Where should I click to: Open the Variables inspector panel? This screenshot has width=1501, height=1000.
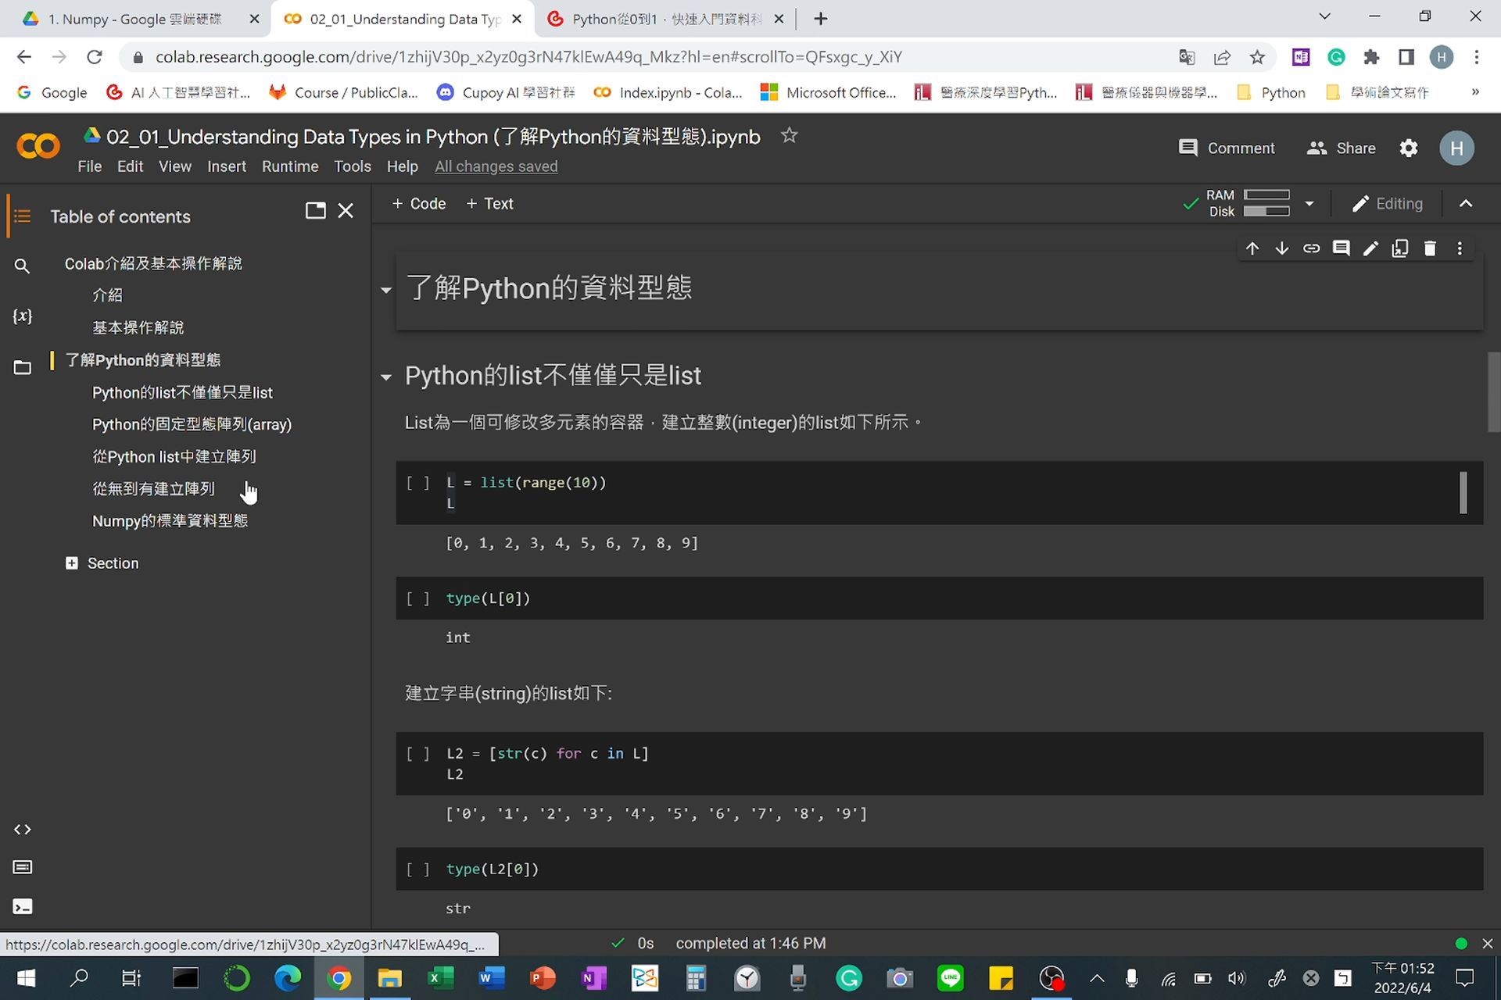click(x=22, y=316)
